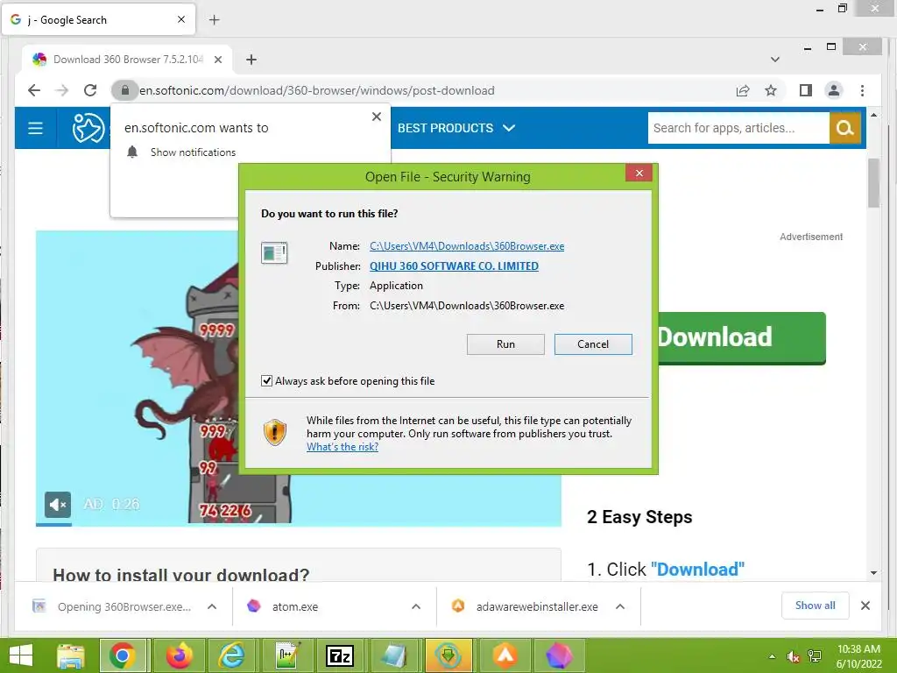Image resolution: width=897 pixels, height=673 pixels.
Task: Click the green download arrow taskbar icon
Action: (448, 655)
